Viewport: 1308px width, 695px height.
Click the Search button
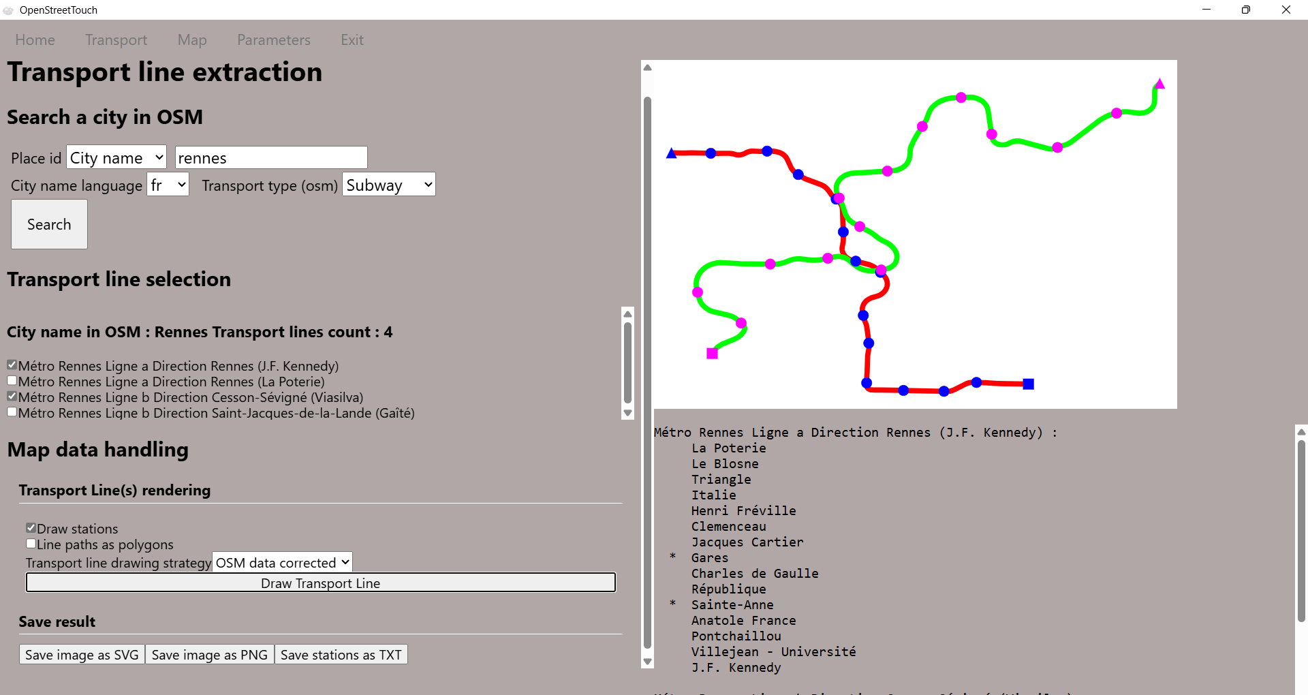49,224
